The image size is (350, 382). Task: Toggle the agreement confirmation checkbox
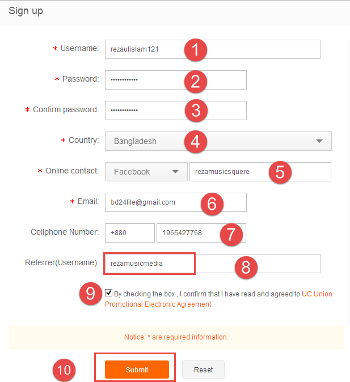click(109, 293)
